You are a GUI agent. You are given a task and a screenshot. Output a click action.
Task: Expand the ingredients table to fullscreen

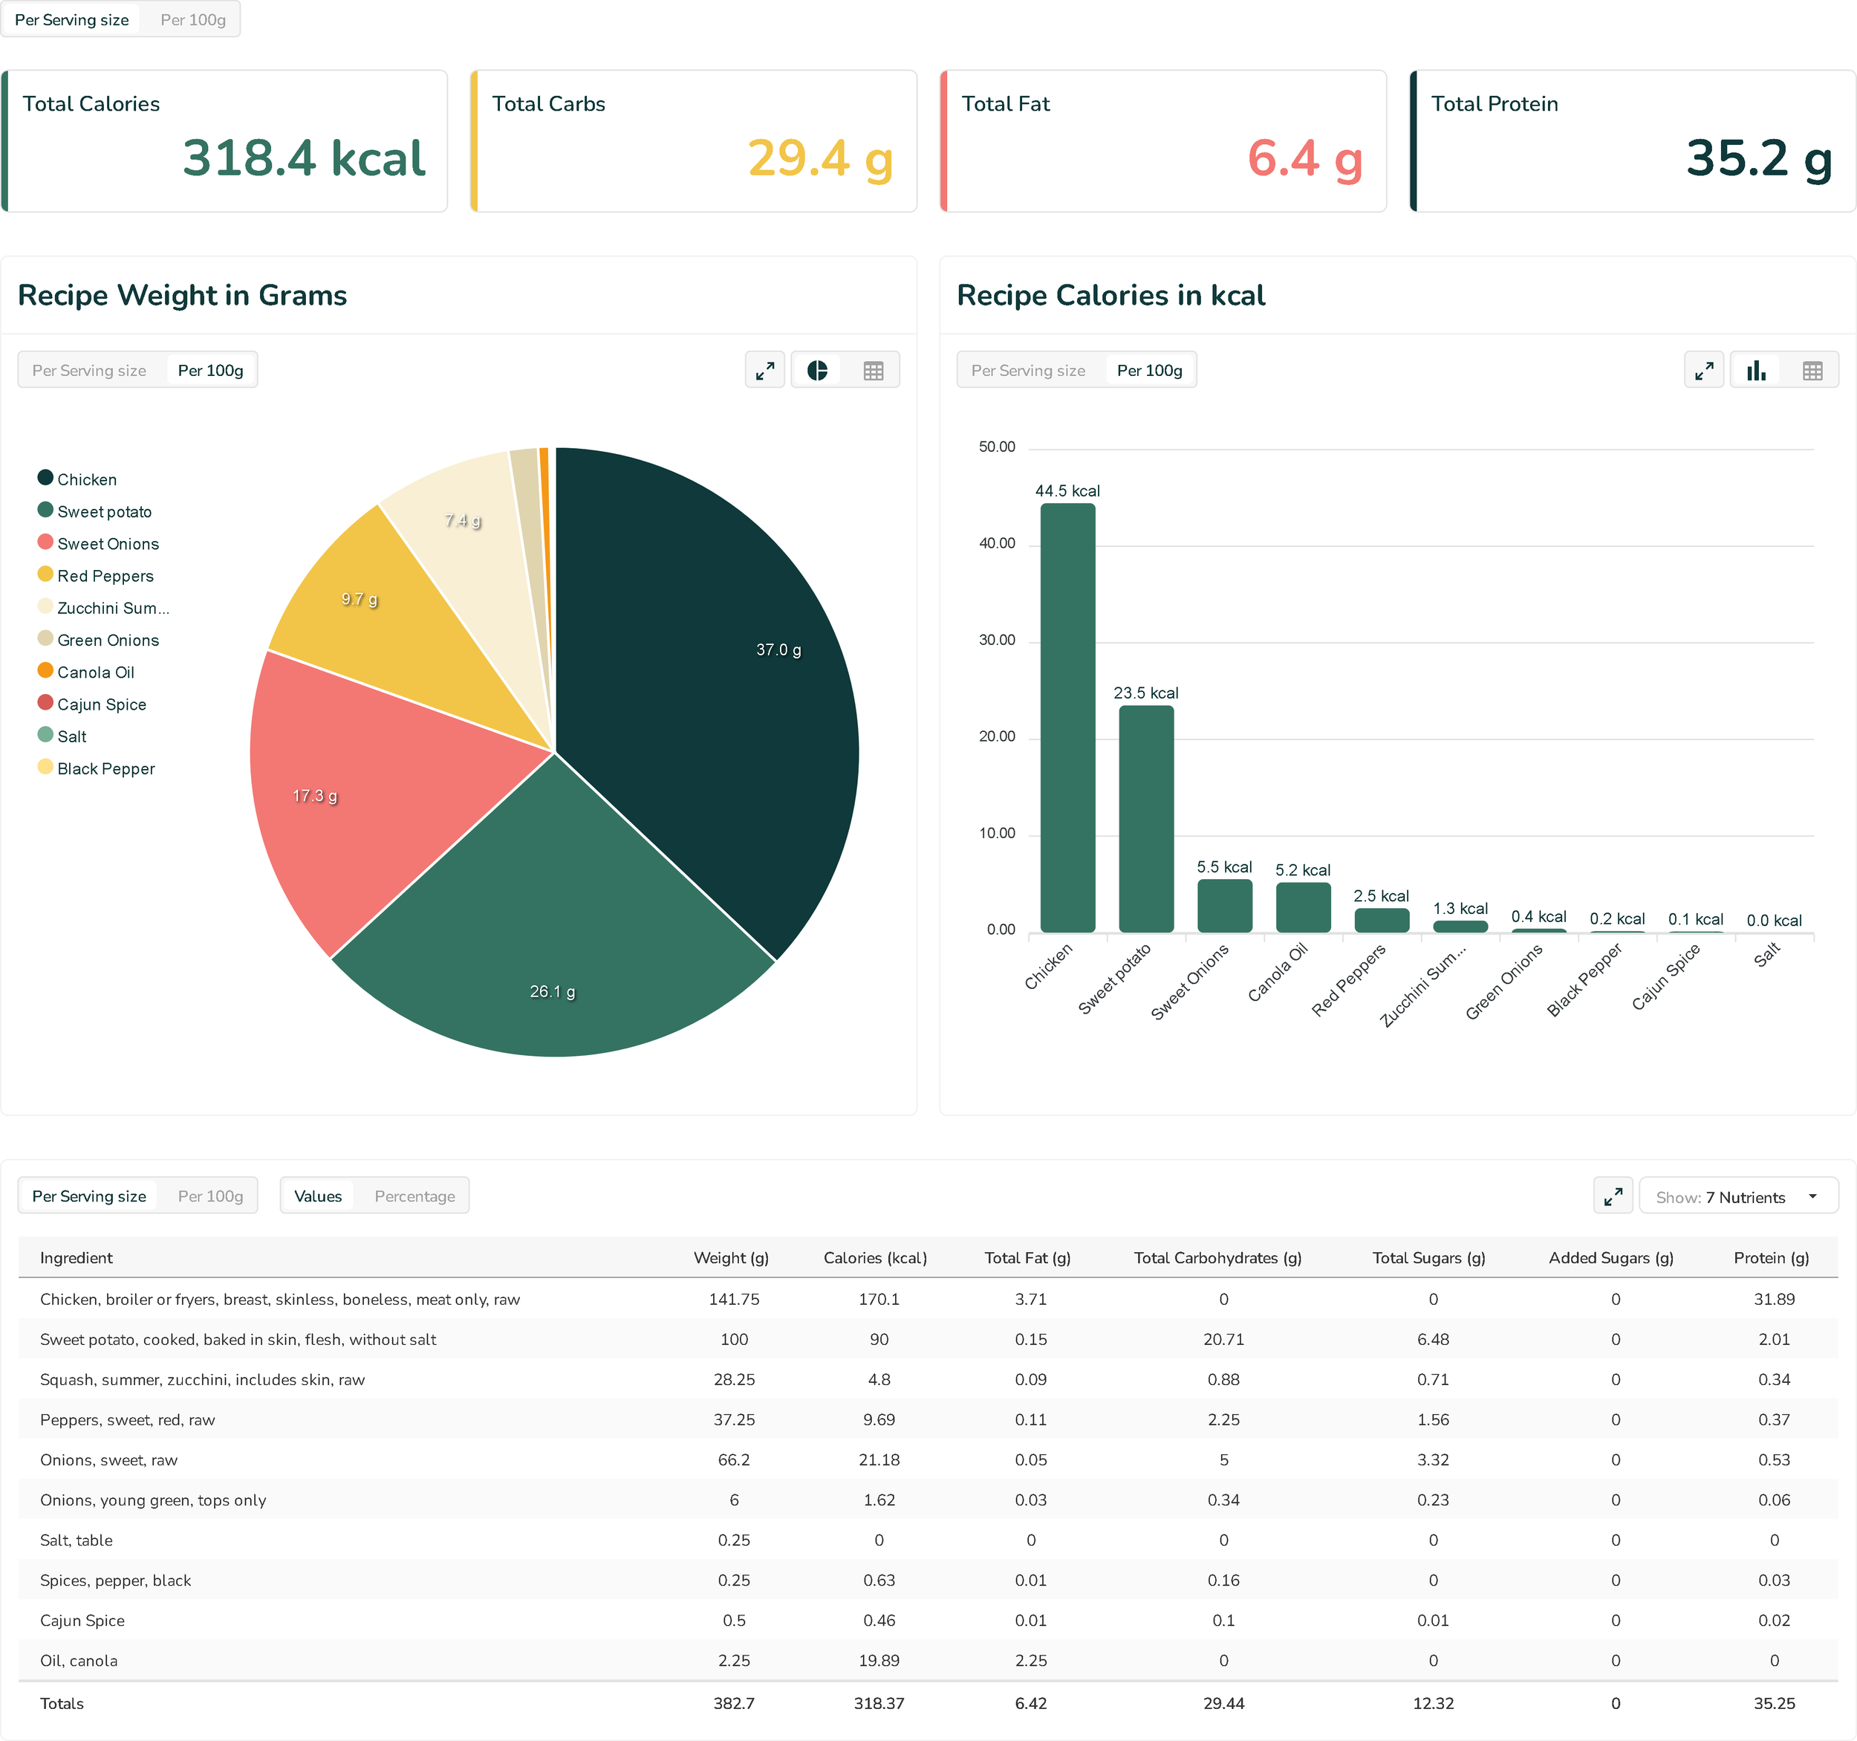(1613, 1196)
